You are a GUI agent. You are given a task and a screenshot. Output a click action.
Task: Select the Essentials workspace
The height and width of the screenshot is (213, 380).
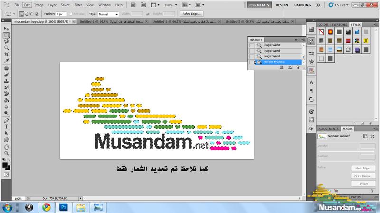click(x=259, y=5)
